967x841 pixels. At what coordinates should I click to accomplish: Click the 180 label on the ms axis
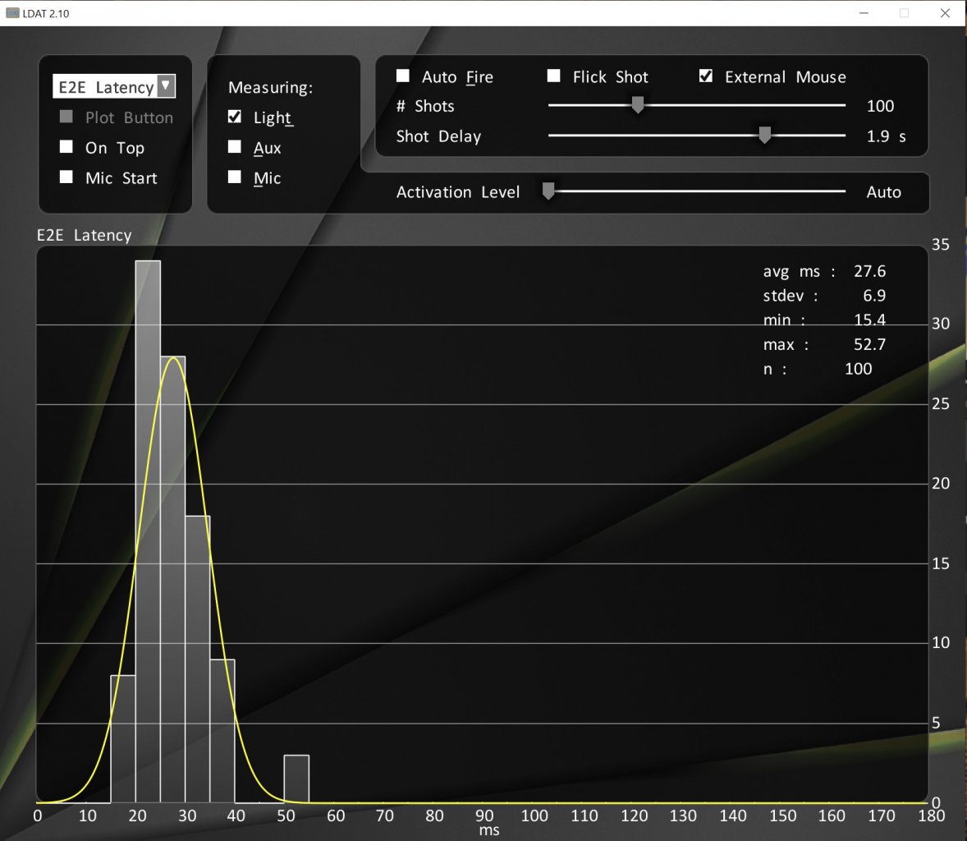[x=931, y=816]
